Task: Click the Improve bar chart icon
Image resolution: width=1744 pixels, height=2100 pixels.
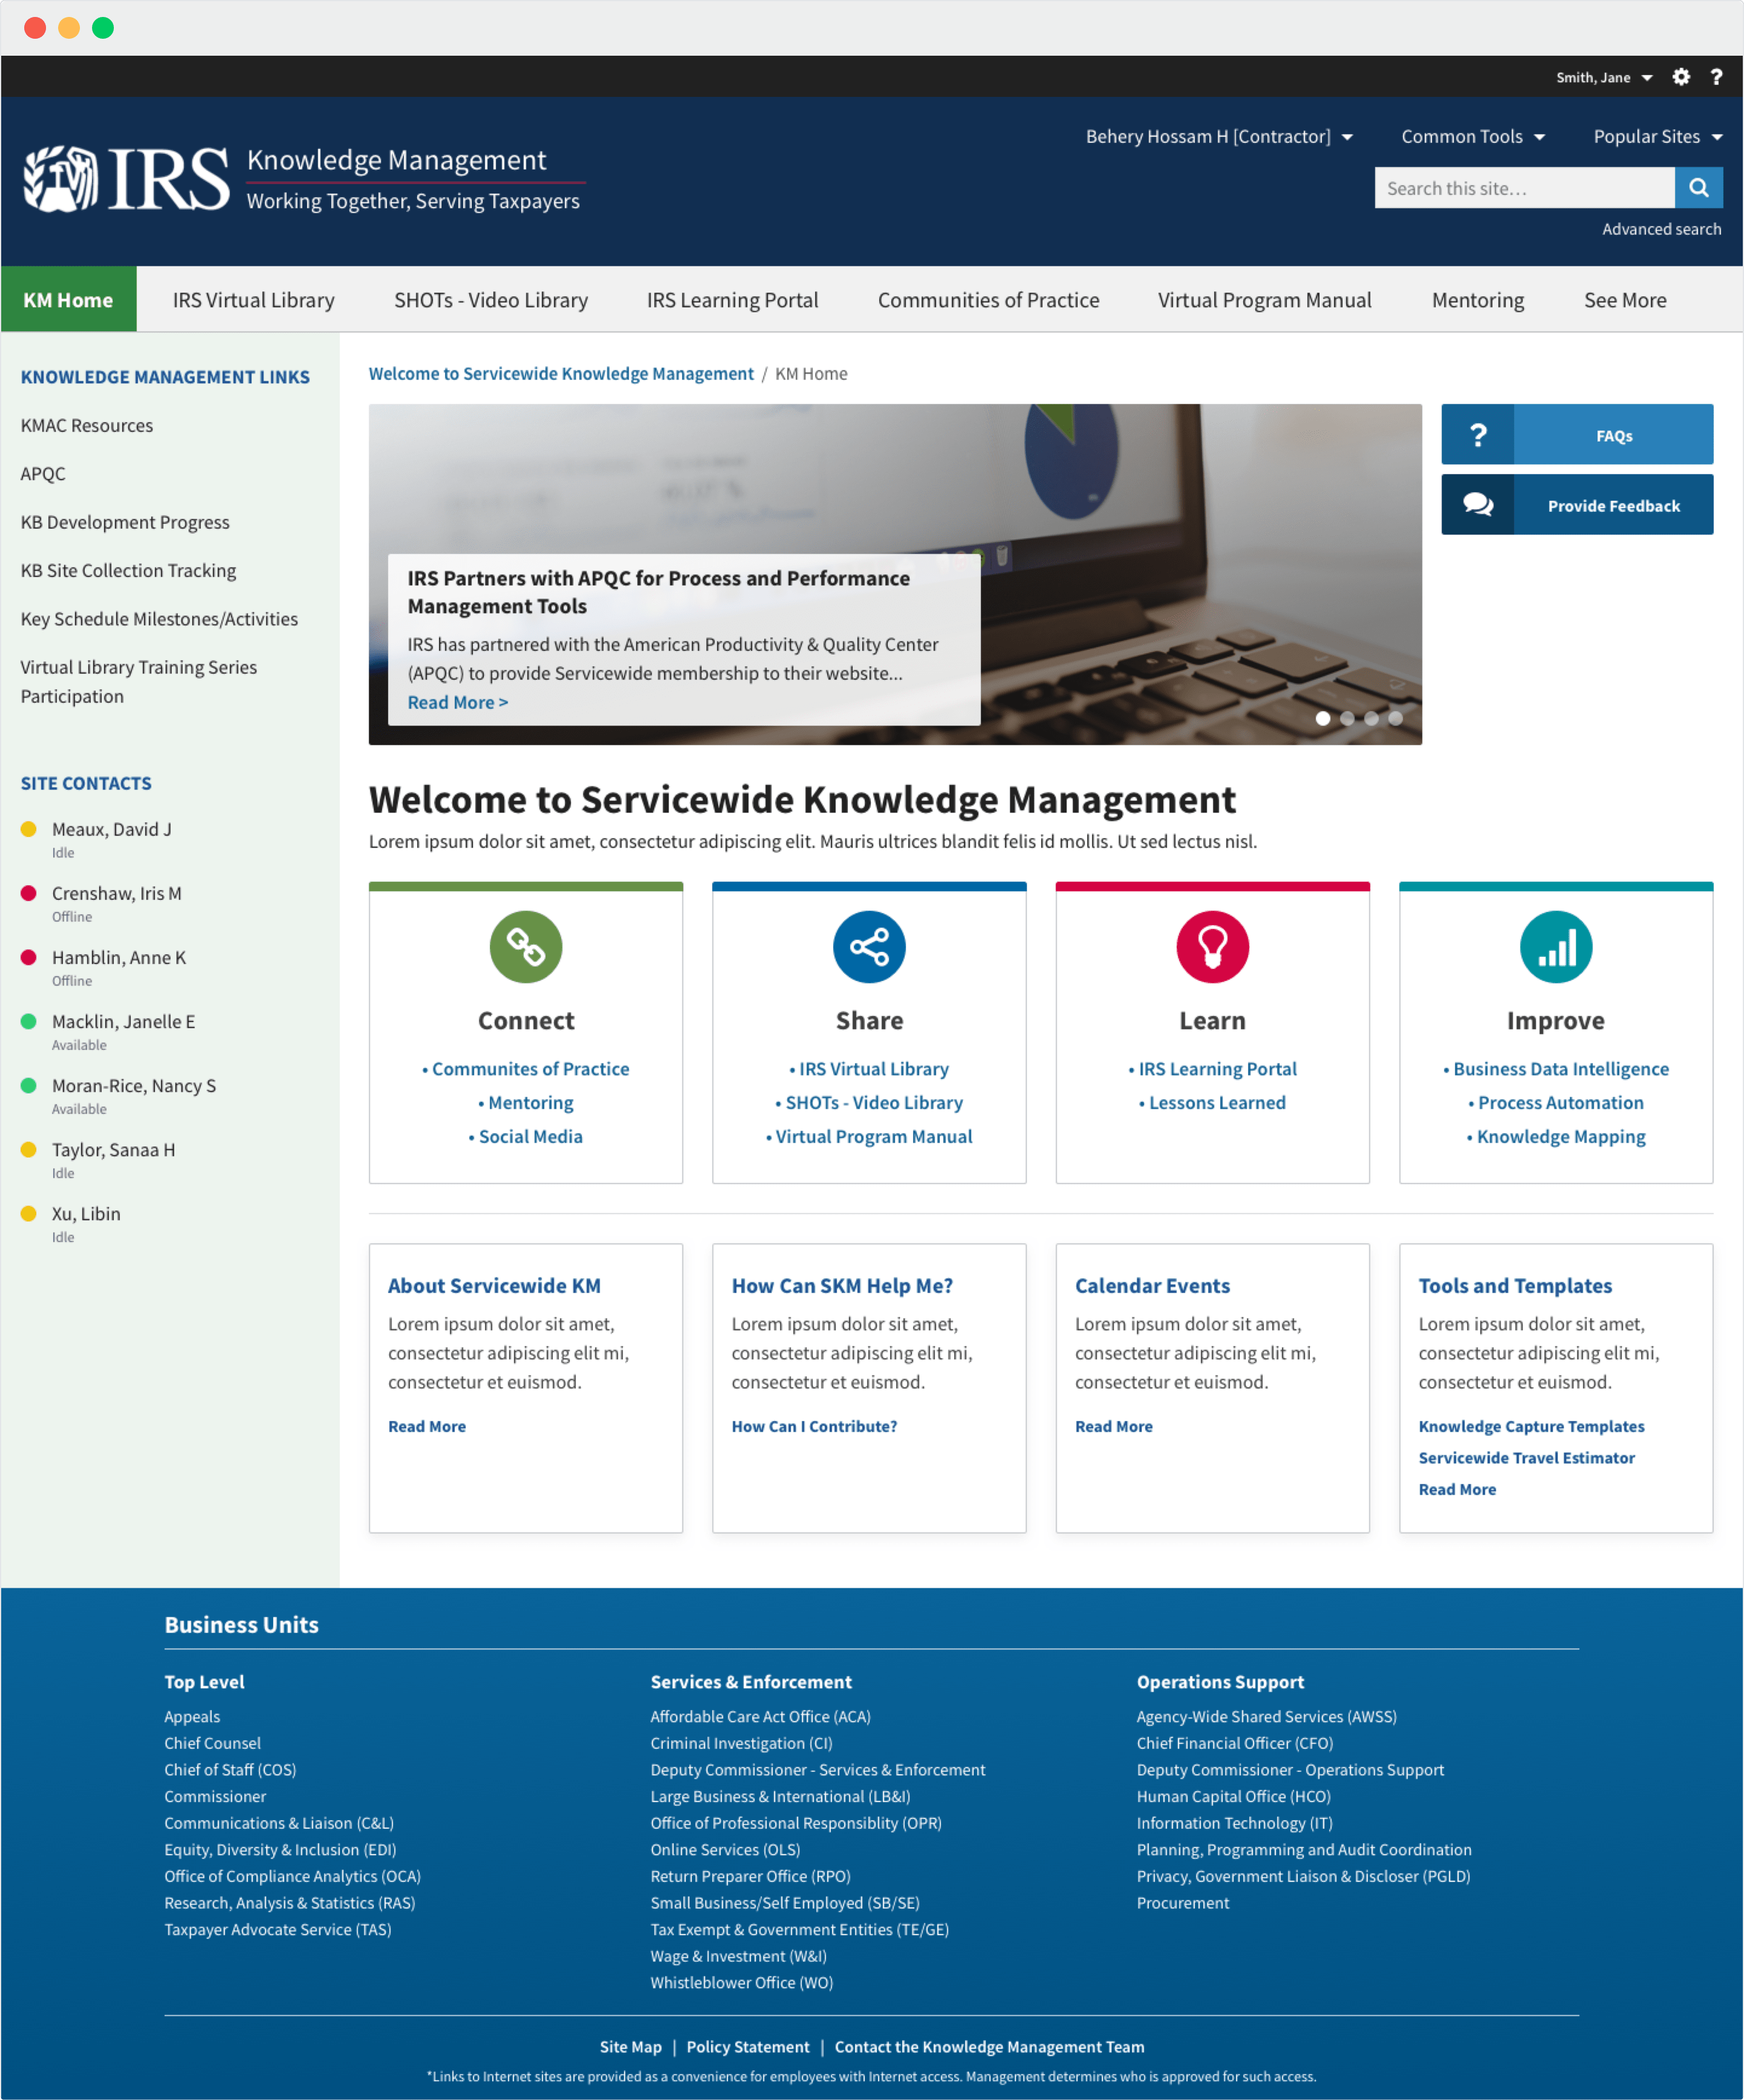Action: click(1556, 946)
